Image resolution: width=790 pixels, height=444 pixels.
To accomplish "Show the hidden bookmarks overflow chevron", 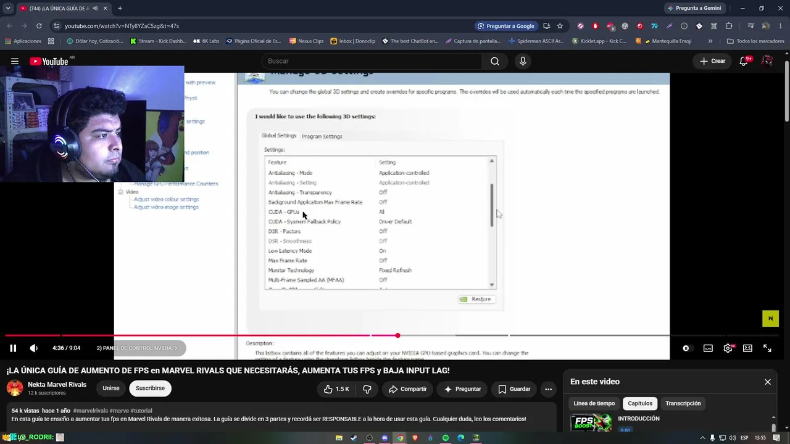I will coord(710,41).
